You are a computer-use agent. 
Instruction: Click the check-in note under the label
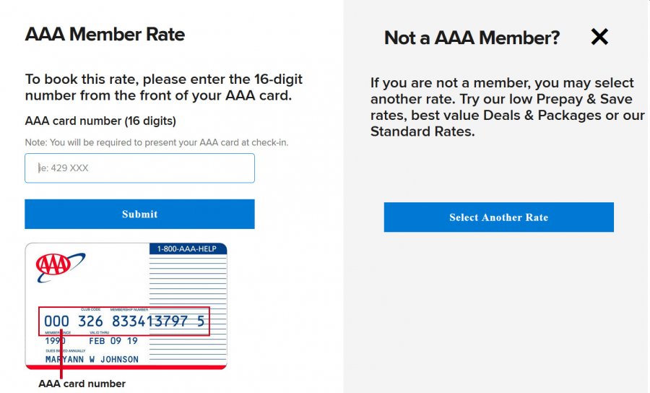click(x=157, y=142)
